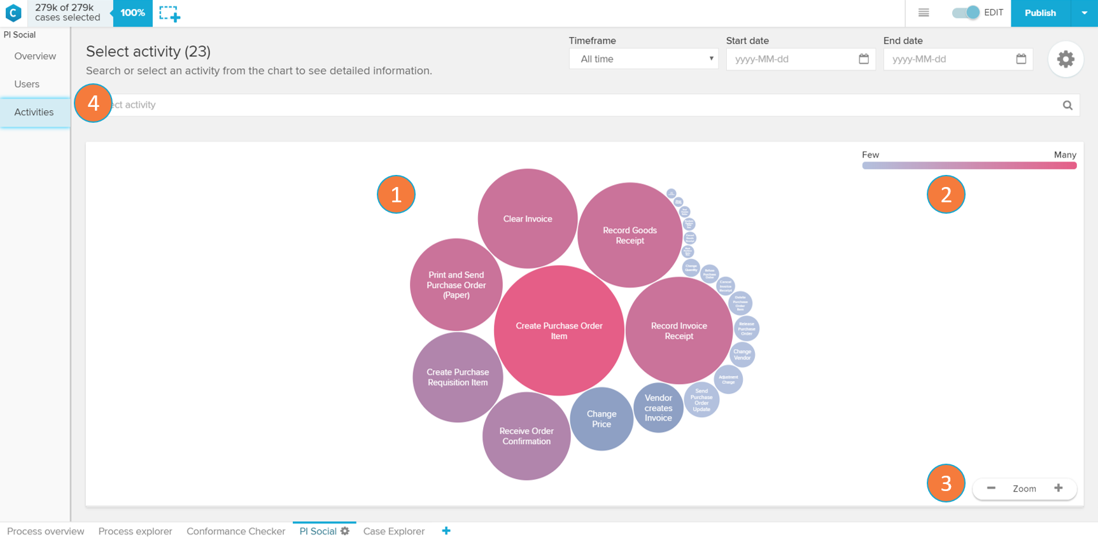Zoom in with the plus button
This screenshot has height=540, width=1098.
point(1059,488)
